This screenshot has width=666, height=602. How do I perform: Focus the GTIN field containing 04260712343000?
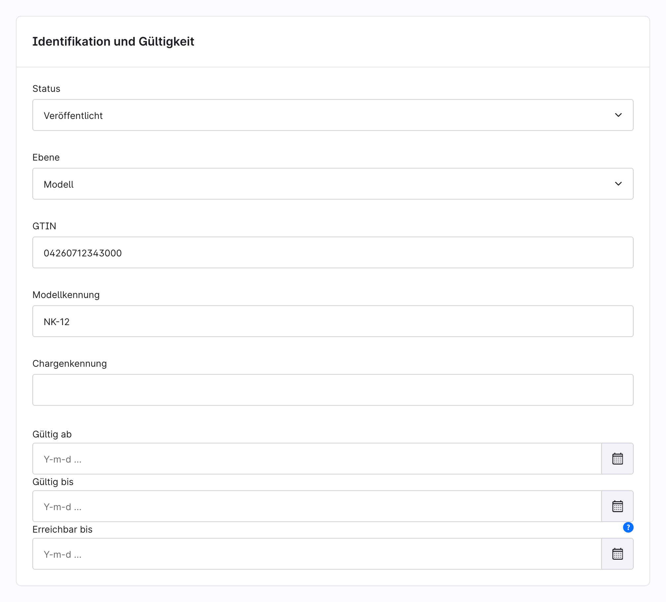(x=333, y=252)
